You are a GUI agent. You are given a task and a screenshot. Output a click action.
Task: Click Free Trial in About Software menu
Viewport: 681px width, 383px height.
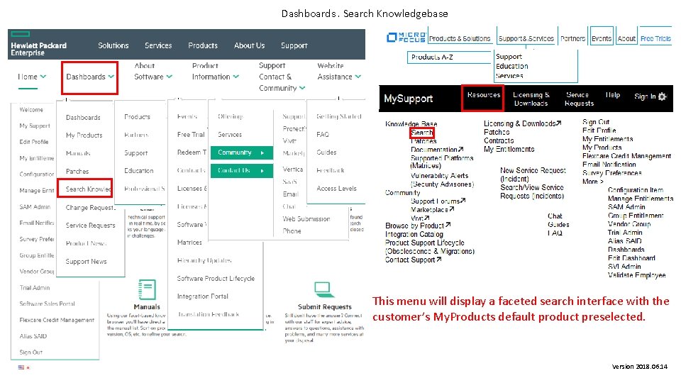coord(191,135)
